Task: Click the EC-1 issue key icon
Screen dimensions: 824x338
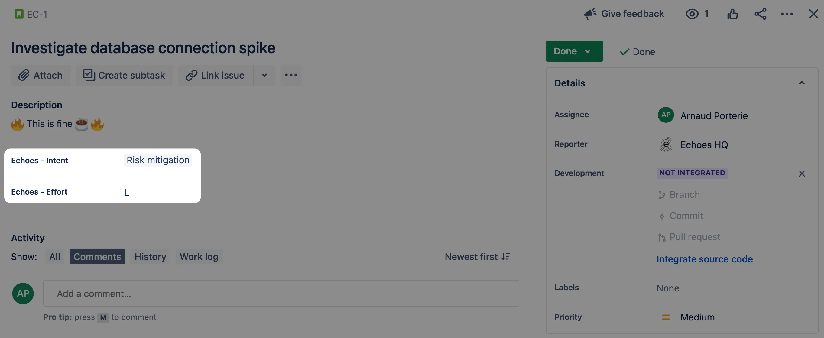Action: pos(19,14)
